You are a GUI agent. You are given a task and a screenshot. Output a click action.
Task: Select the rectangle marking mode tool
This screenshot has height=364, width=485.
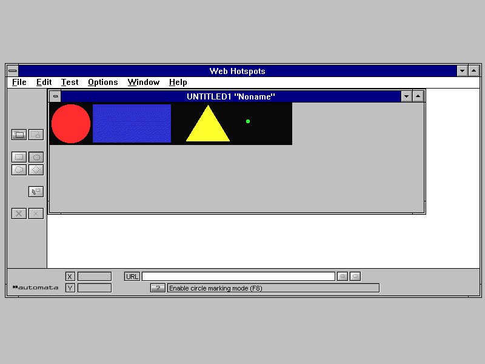click(x=19, y=157)
